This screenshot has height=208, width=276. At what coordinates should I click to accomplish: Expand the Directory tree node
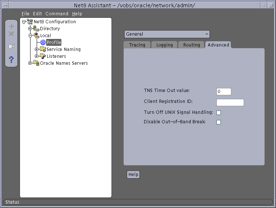pyautogui.click(x=30, y=28)
